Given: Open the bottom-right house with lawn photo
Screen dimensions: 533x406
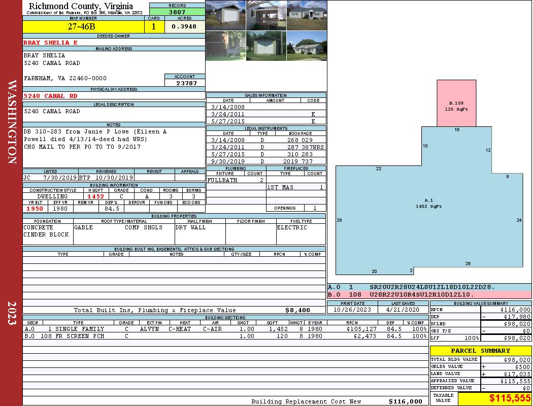Looking at the screenshot, I should coord(307,46).
